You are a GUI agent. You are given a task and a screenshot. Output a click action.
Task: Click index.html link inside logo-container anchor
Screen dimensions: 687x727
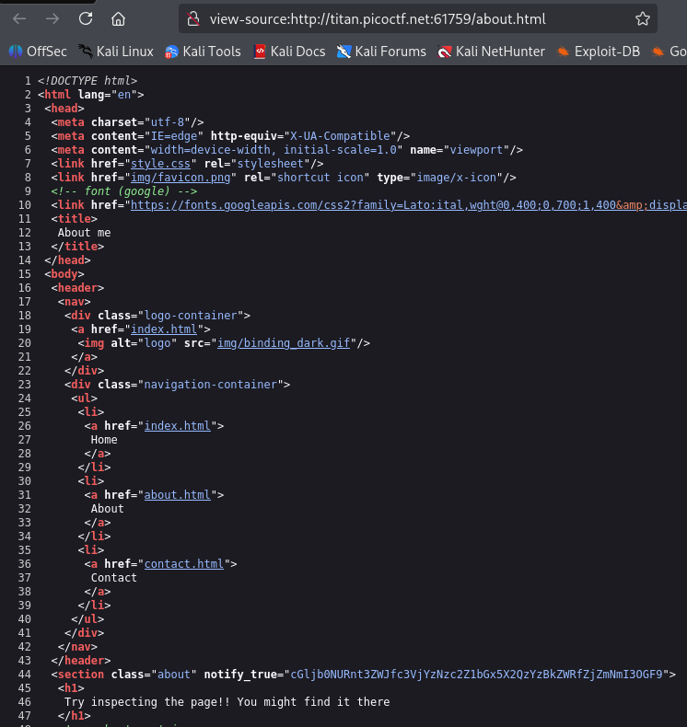164,329
